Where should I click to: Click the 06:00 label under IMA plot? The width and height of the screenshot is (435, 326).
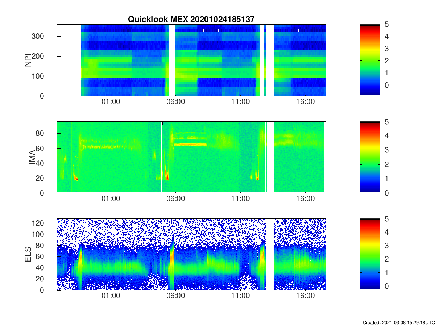(175, 199)
